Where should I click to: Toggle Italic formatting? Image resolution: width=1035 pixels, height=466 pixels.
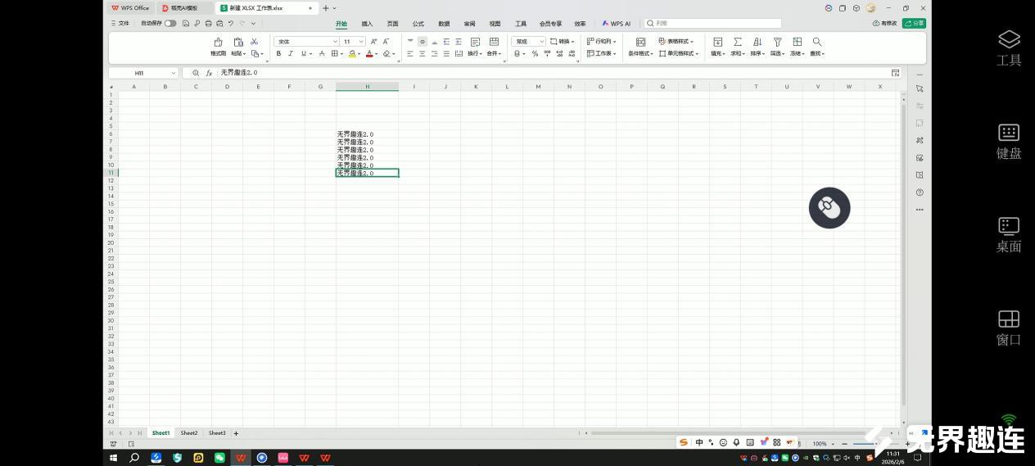(x=290, y=53)
